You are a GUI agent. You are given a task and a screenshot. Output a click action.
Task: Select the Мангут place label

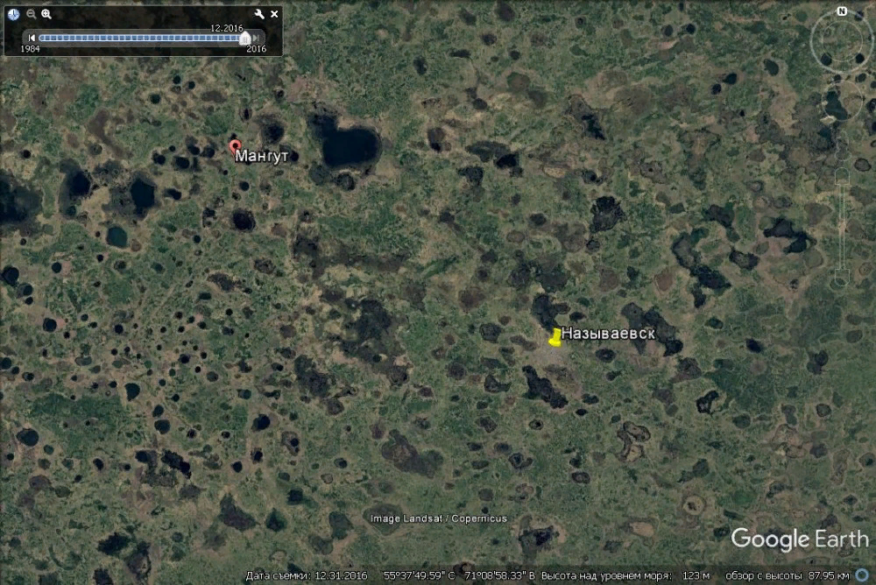tap(261, 155)
